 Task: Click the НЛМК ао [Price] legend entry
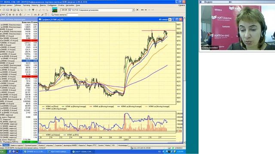click(x=50, y=107)
